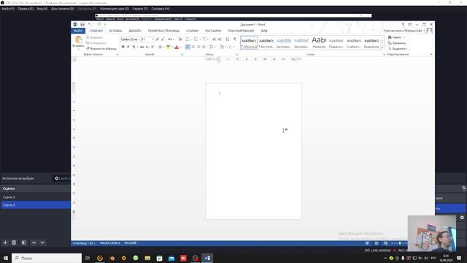Switch to the Разметка страницы ribbon tab
The width and height of the screenshot is (467, 263).
tap(163, 31)
